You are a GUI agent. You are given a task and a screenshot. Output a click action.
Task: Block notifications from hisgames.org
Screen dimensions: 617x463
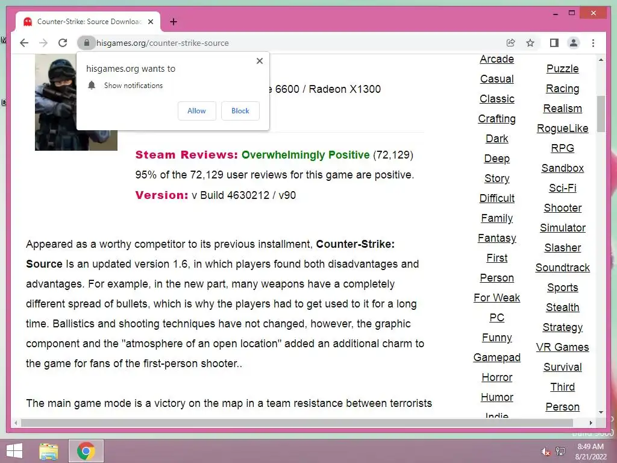tap(240, 111)
